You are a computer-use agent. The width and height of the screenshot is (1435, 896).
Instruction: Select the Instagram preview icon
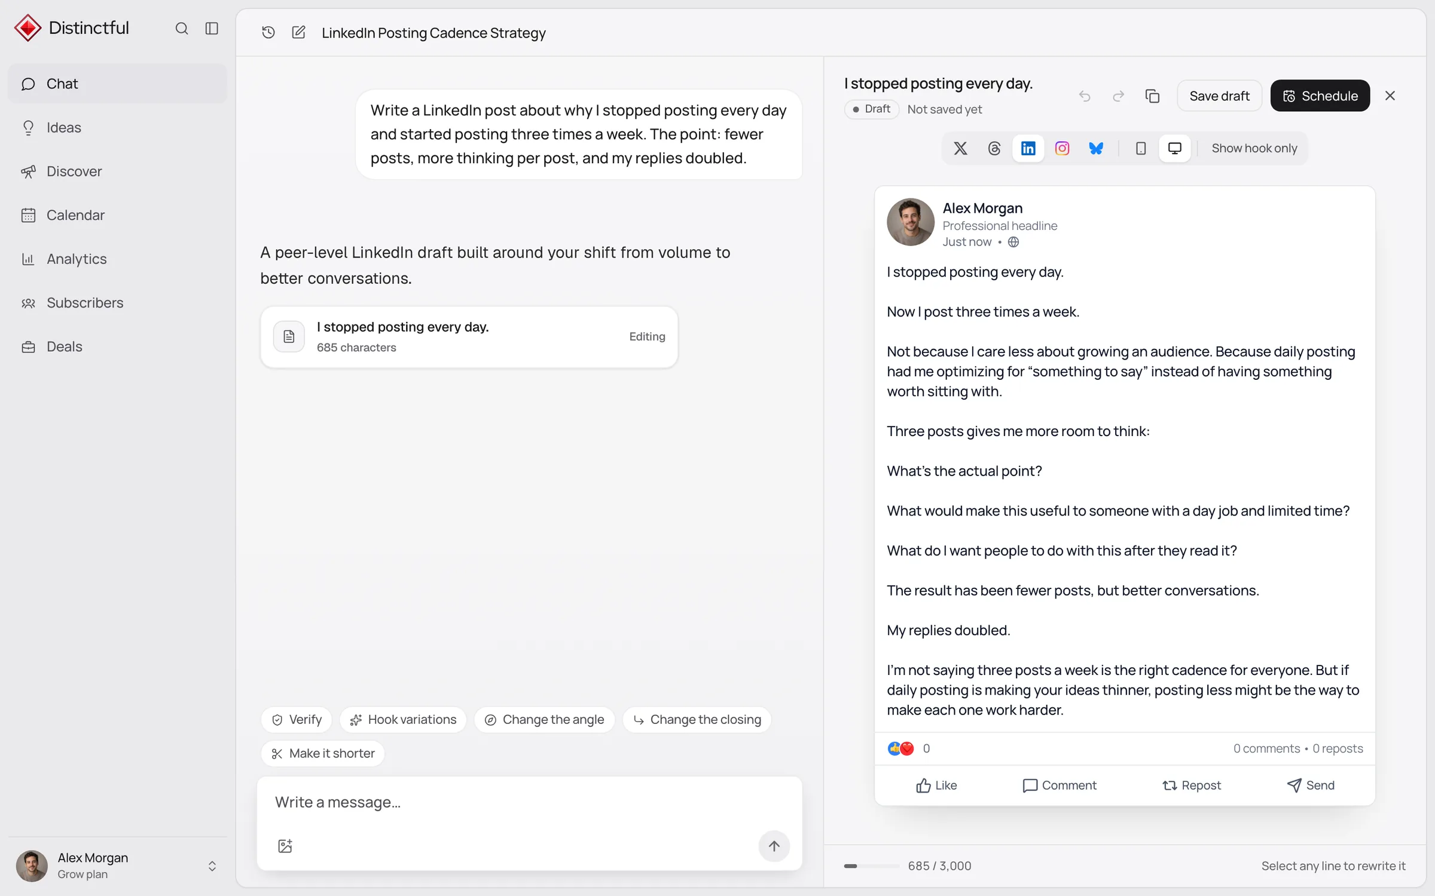click(x=1062, y=148)
